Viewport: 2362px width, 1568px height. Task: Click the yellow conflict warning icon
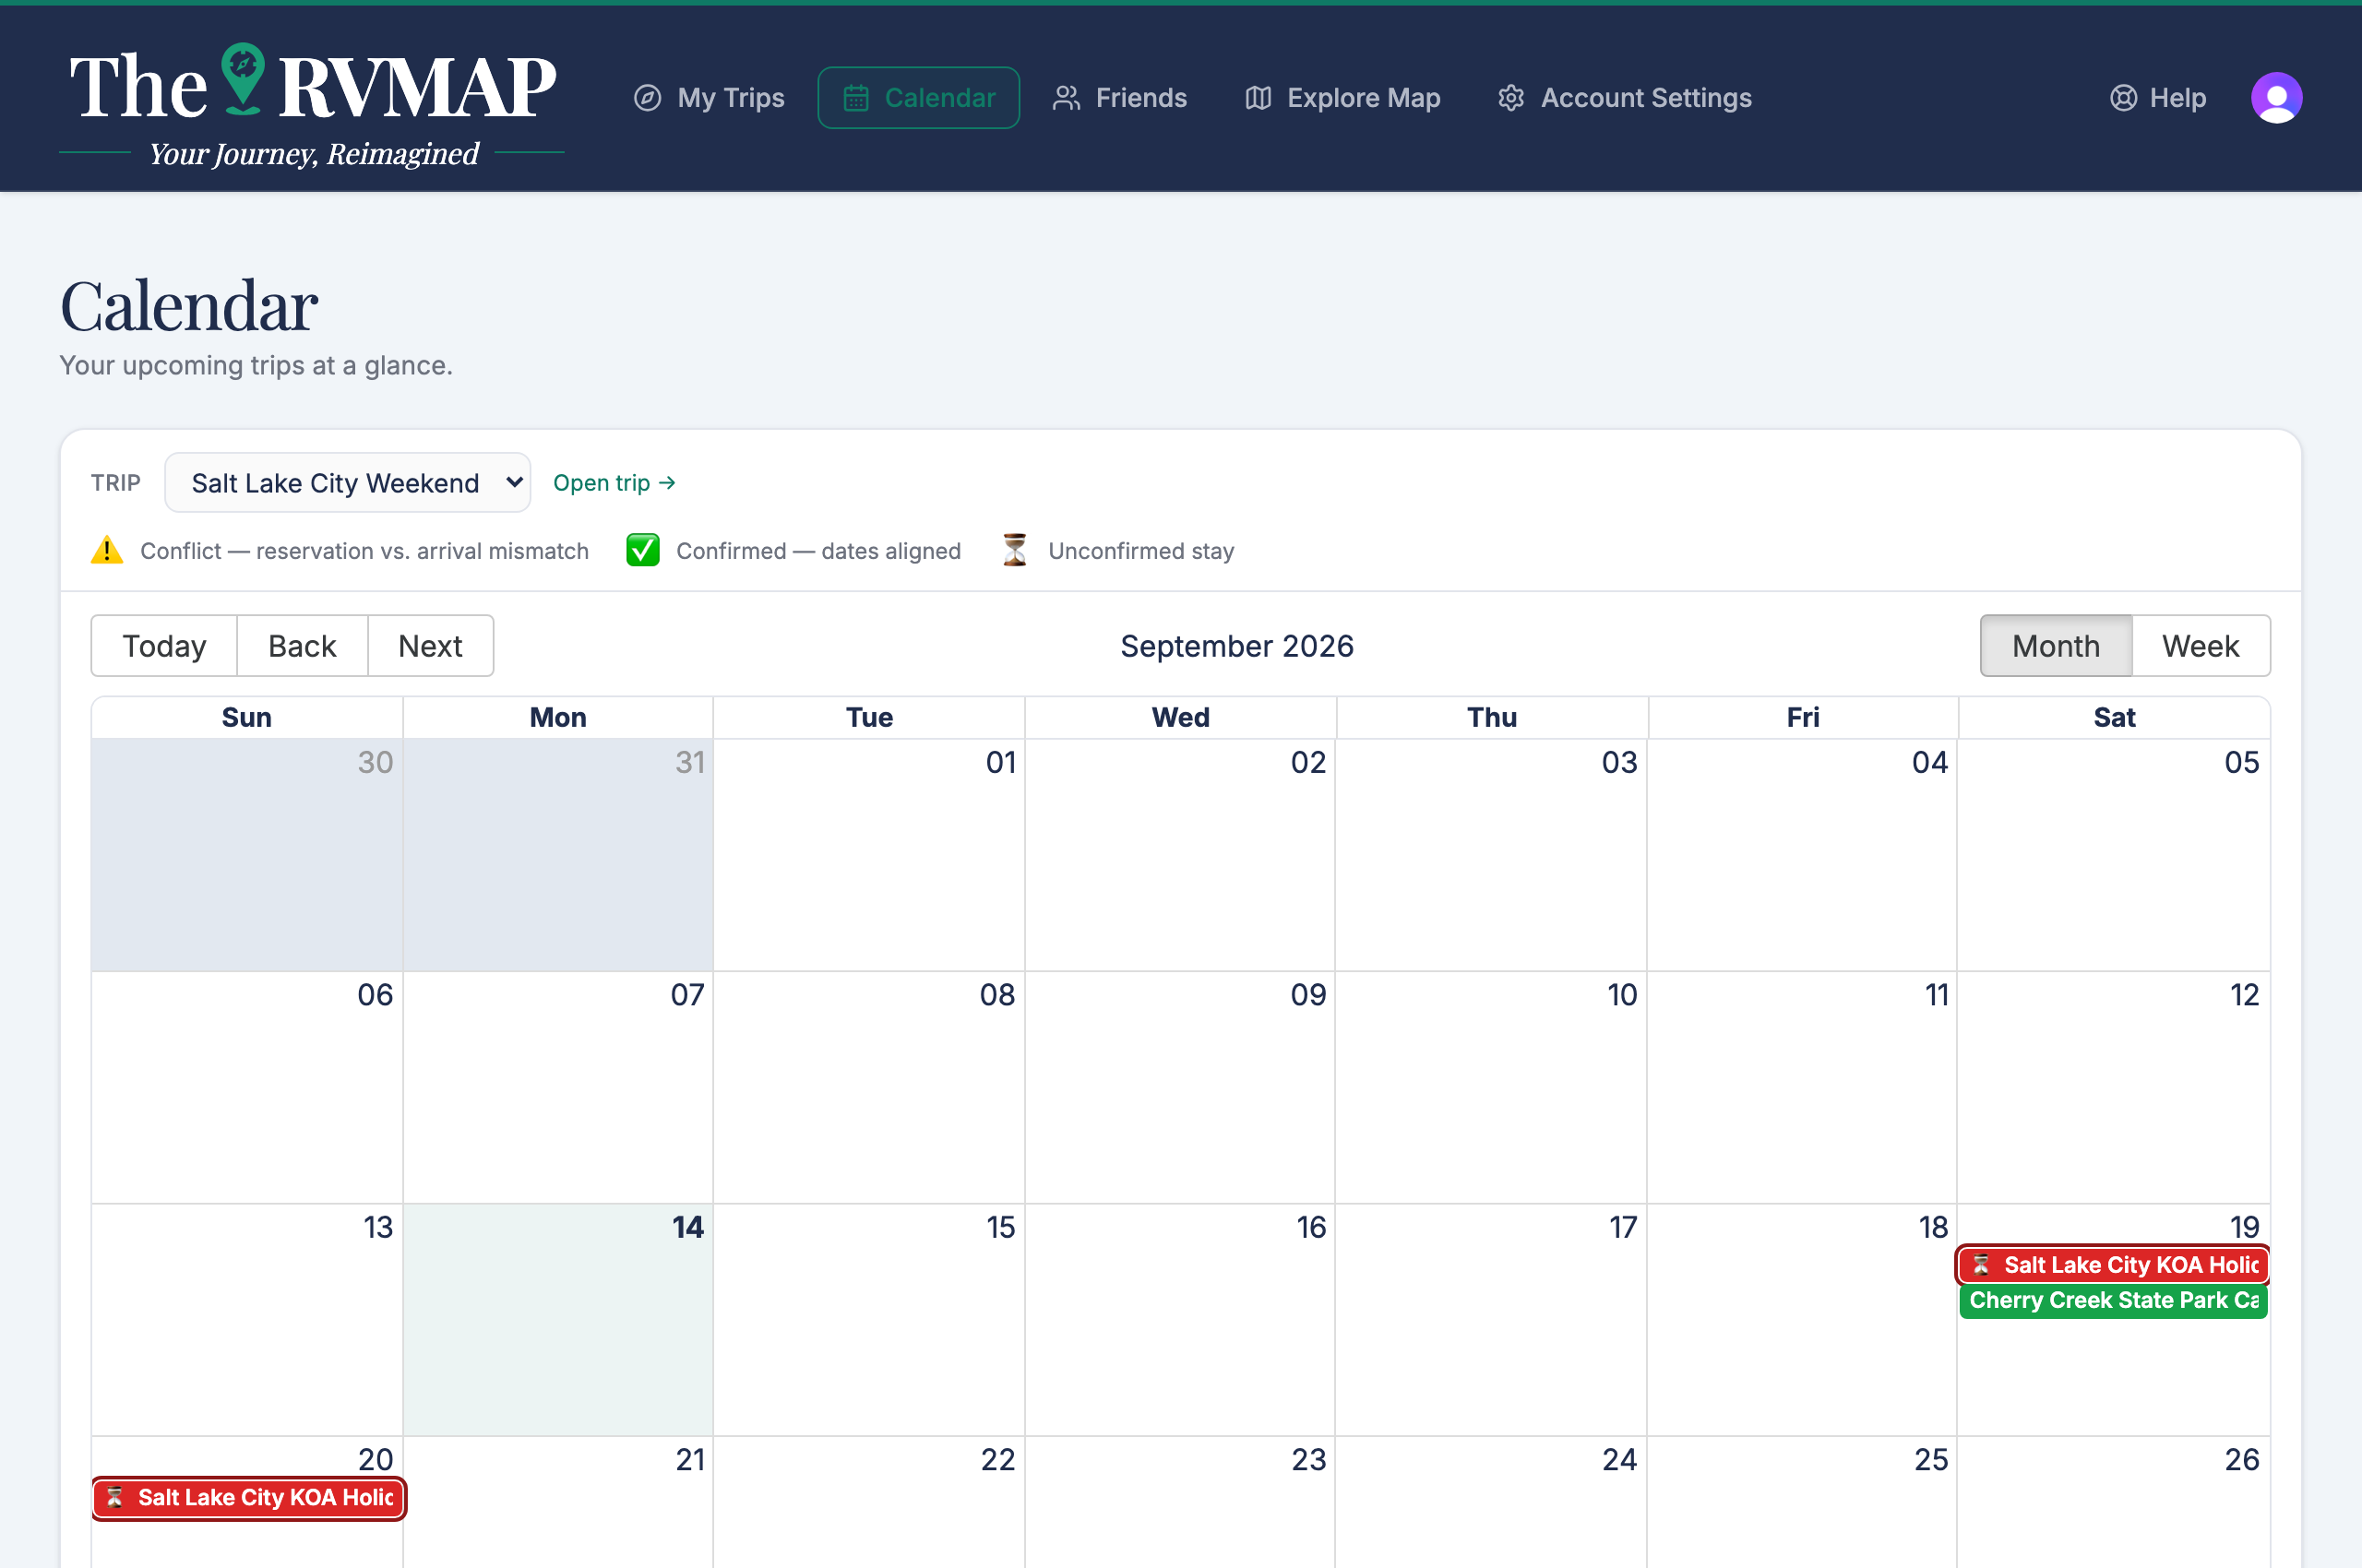pyautogui.click(x=107, y=550)
